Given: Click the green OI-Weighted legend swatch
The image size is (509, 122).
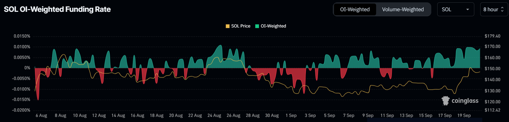Looking at the screenshot, I should coord(257,26).
